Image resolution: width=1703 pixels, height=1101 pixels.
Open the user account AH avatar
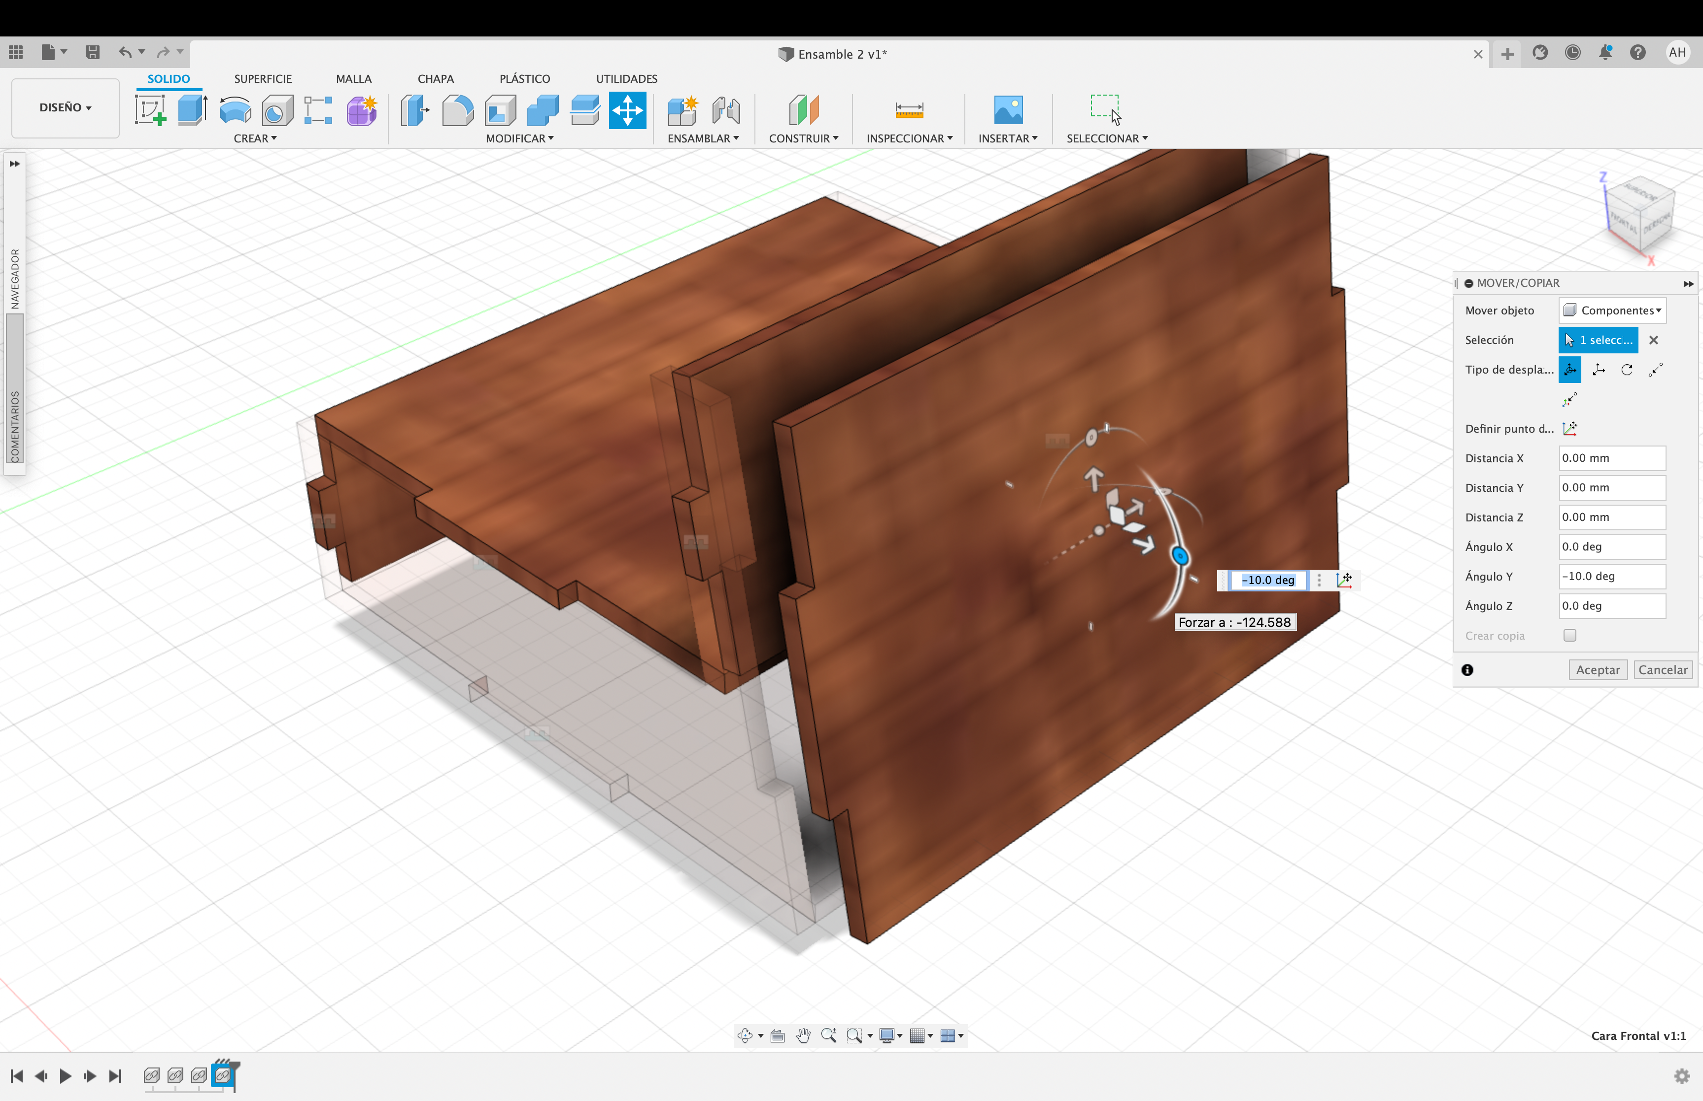(1677, 52)
